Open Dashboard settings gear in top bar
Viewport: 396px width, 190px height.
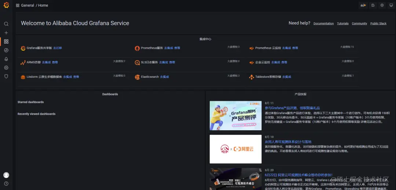tap(382, 5)
